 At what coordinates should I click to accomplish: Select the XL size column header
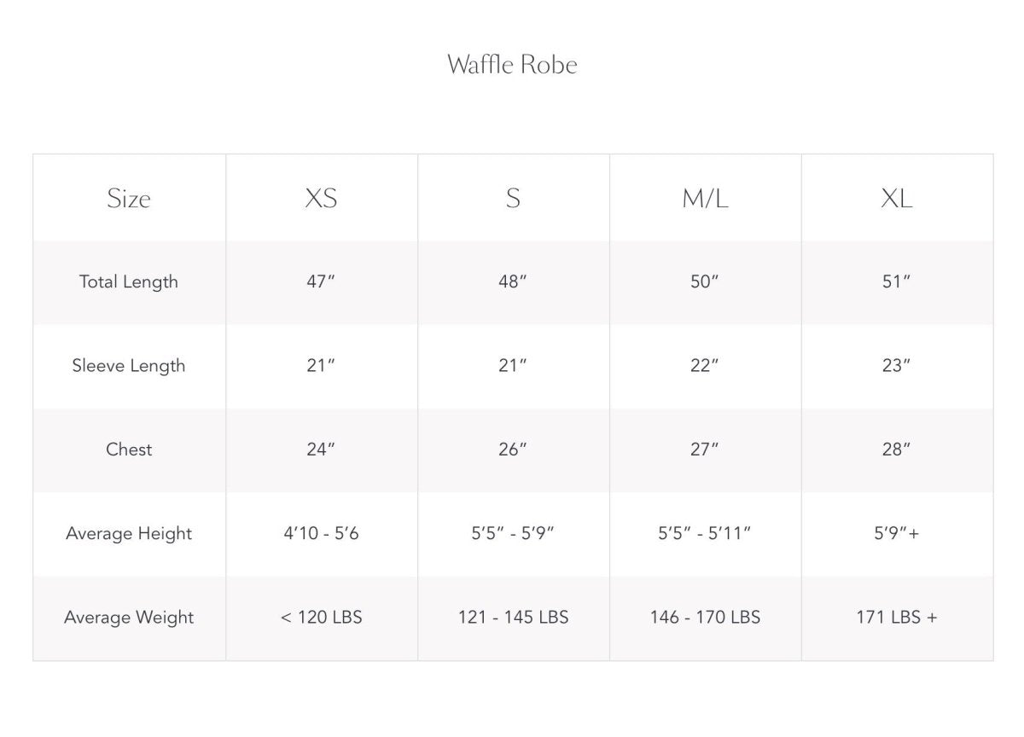[x=896, y=199]
